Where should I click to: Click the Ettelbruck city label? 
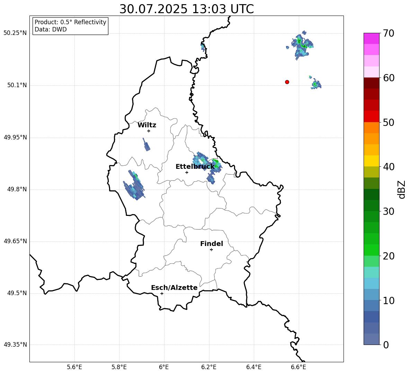point(195,167)
